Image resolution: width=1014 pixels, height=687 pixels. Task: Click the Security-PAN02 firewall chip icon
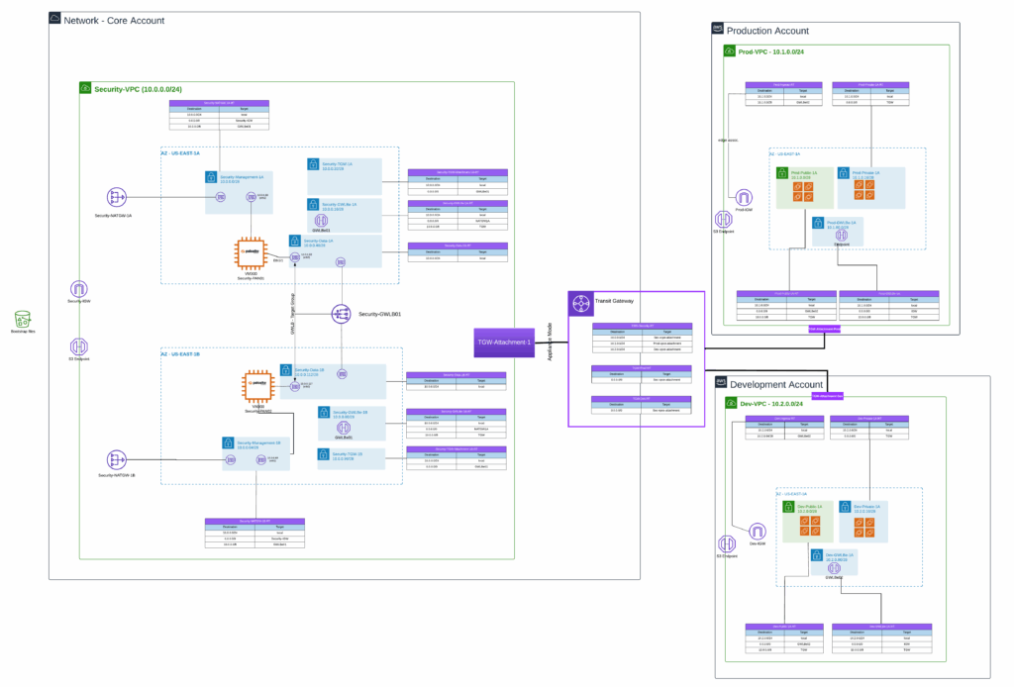[257, 384]
